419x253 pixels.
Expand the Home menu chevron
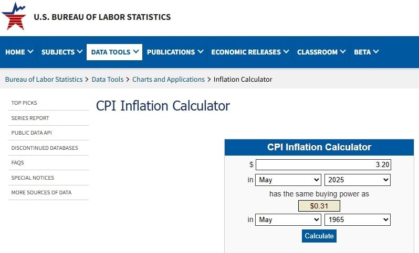(x=30, y=52)
